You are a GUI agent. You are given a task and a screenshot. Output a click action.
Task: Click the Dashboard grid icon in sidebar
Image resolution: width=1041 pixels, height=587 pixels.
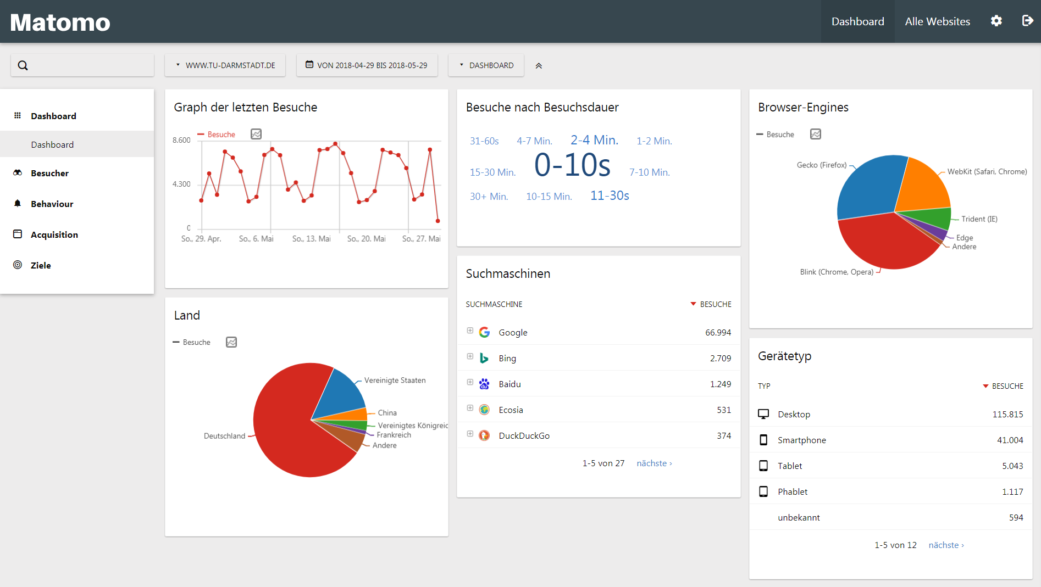pos(18,115)
